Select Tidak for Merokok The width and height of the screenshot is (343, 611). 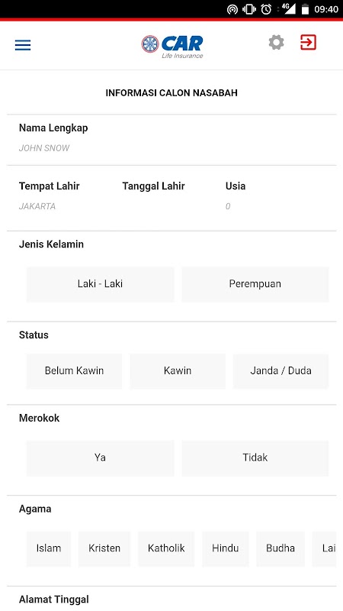click(255, 457)
